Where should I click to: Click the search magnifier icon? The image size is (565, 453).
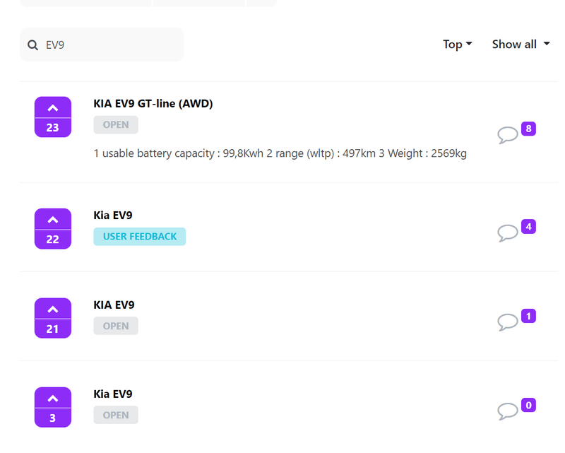click(x=32, y=45)
